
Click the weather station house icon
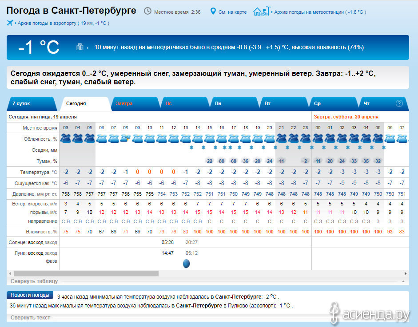point(261,11)
